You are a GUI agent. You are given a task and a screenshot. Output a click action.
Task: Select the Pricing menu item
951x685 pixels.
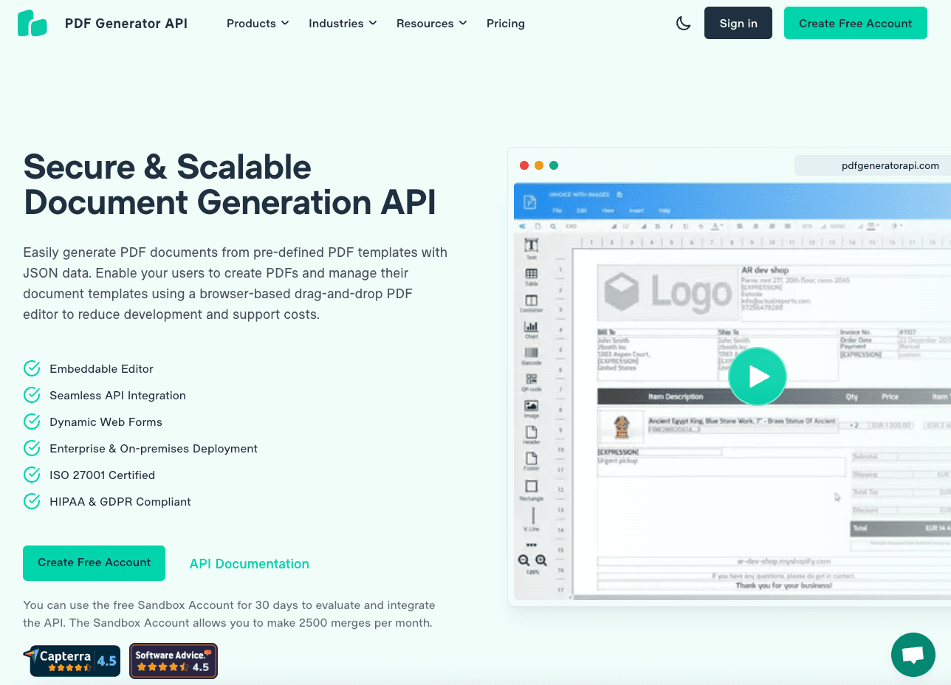coord(505,23)
